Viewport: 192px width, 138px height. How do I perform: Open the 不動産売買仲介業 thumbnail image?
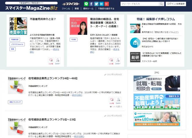(x=18, y=26)
